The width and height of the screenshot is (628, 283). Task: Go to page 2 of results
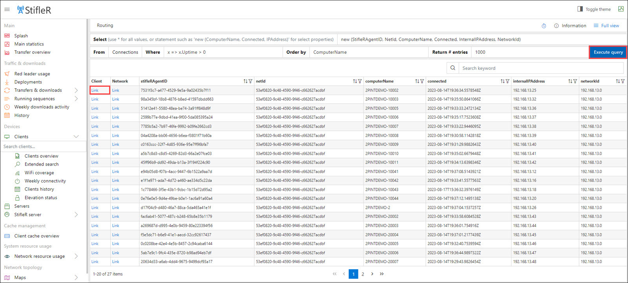click(363, 274)
